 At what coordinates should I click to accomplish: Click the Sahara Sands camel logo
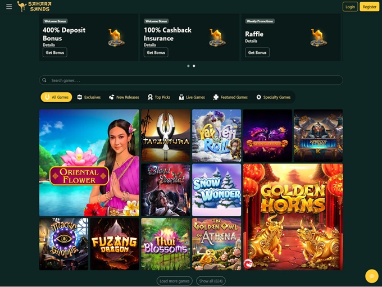click(34, 7)
